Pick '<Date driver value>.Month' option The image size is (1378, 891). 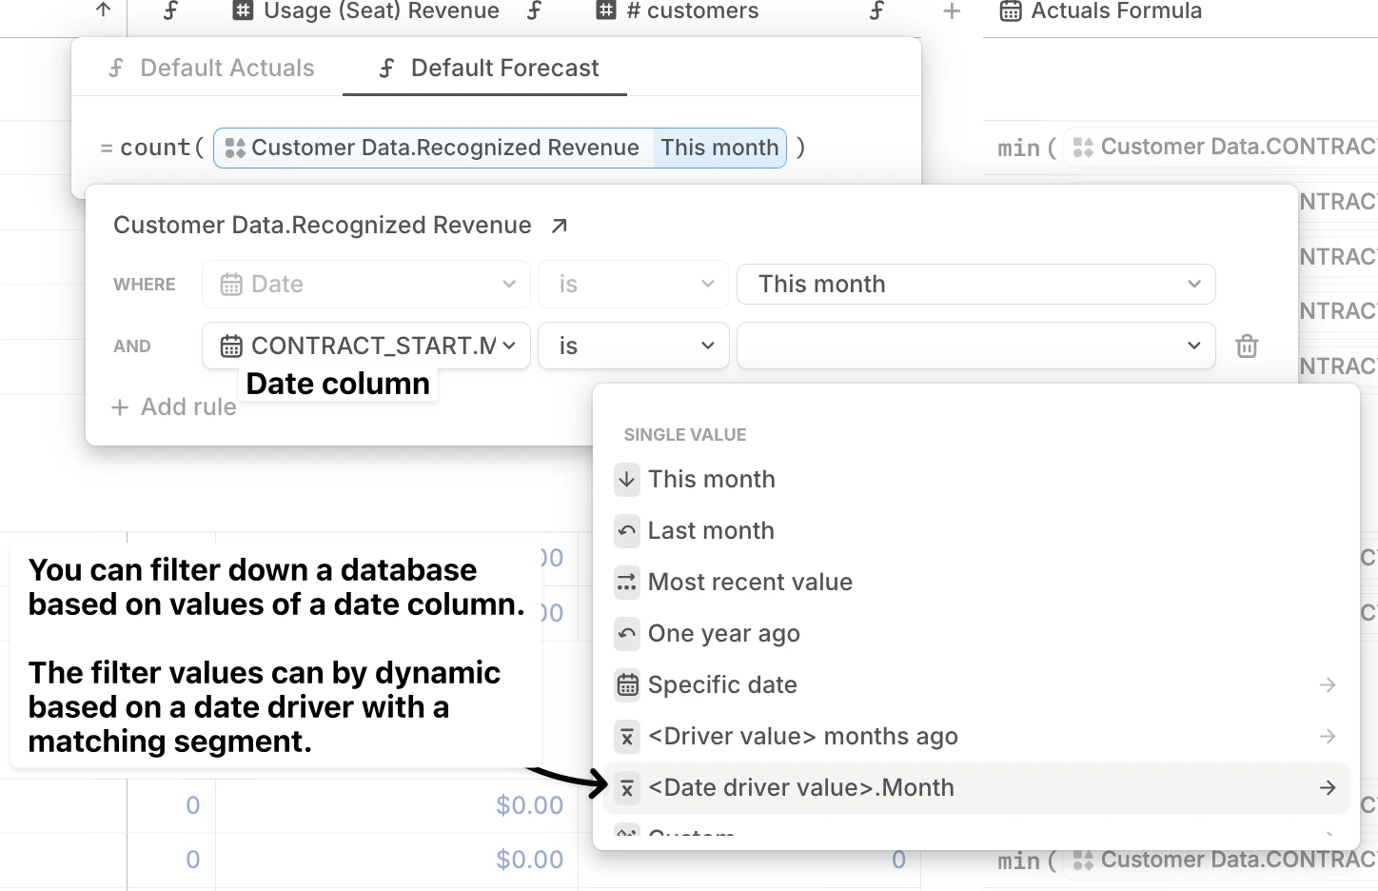tap(800, 788)
